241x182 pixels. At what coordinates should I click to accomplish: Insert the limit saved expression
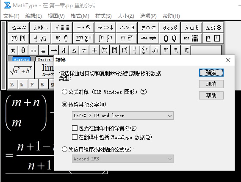coord(44,70)
